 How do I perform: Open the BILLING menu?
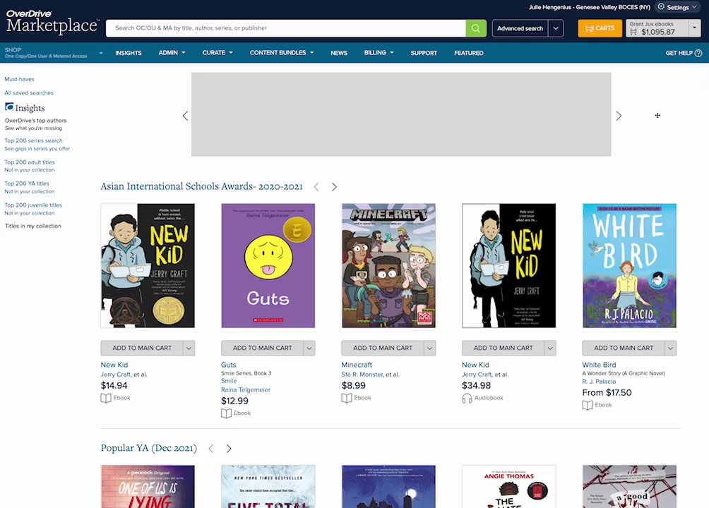(379, 53)
